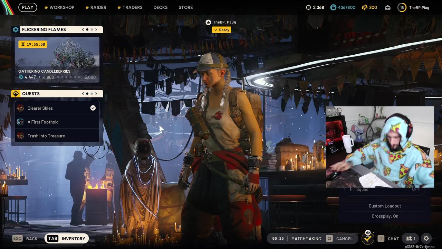Go BACK from the lobby
The image size is (442, 249).
coord(32,239)
